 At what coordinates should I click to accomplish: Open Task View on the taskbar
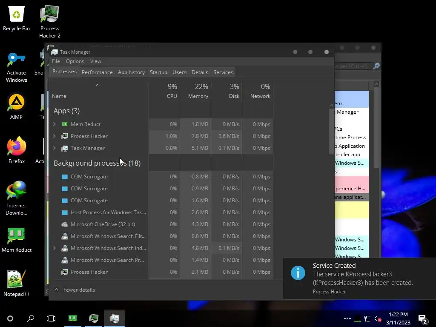51,318
